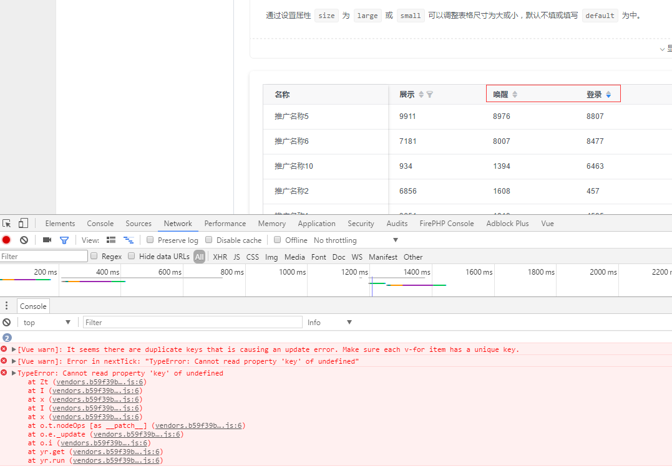Select the inspect element tool
672x469 pixels.
pyautogui.click(x=6, y=223)
